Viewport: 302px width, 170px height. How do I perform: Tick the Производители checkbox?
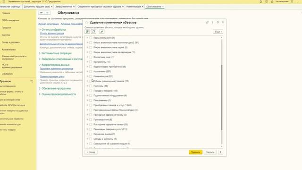[x=91, y=119]
